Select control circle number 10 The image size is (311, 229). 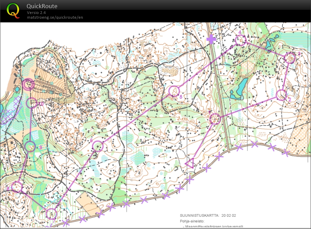(32, 103)
